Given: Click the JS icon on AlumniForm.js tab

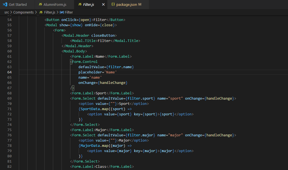Looking at the screenshot, I should point(40,4).
